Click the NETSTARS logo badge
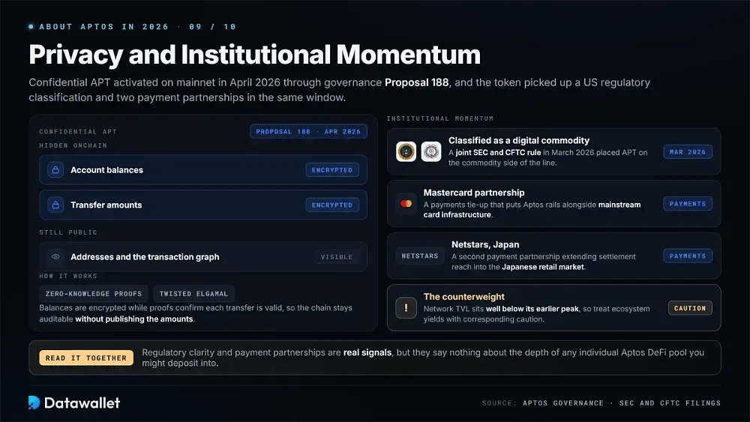 (419, 256)
